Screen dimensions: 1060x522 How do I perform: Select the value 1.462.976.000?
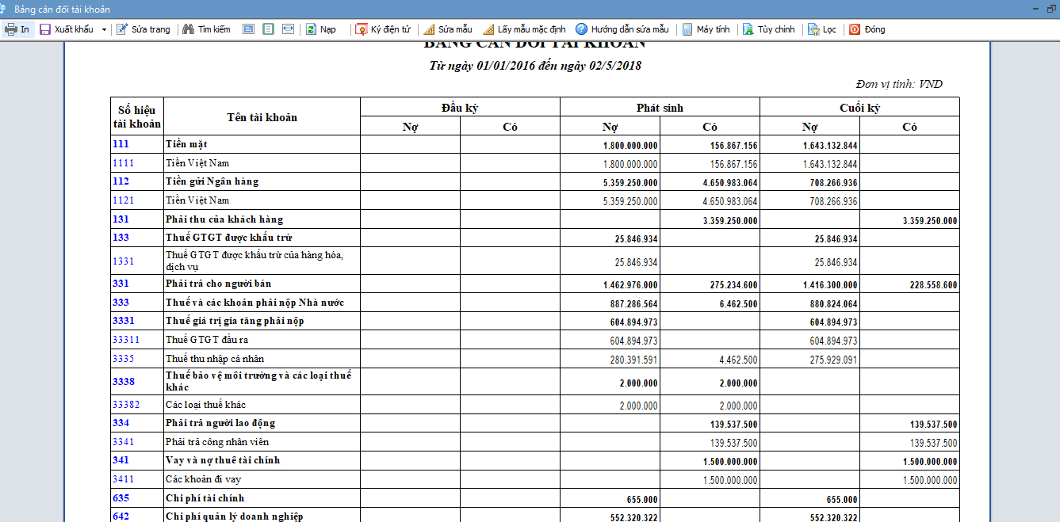630,284
